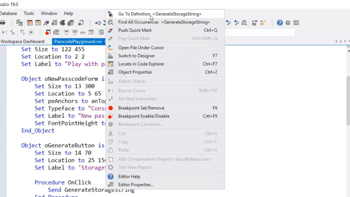The height and width of the screenshot is (197, 350).
Task: Click the empty toolbar search field
Action: pos(260,33)
